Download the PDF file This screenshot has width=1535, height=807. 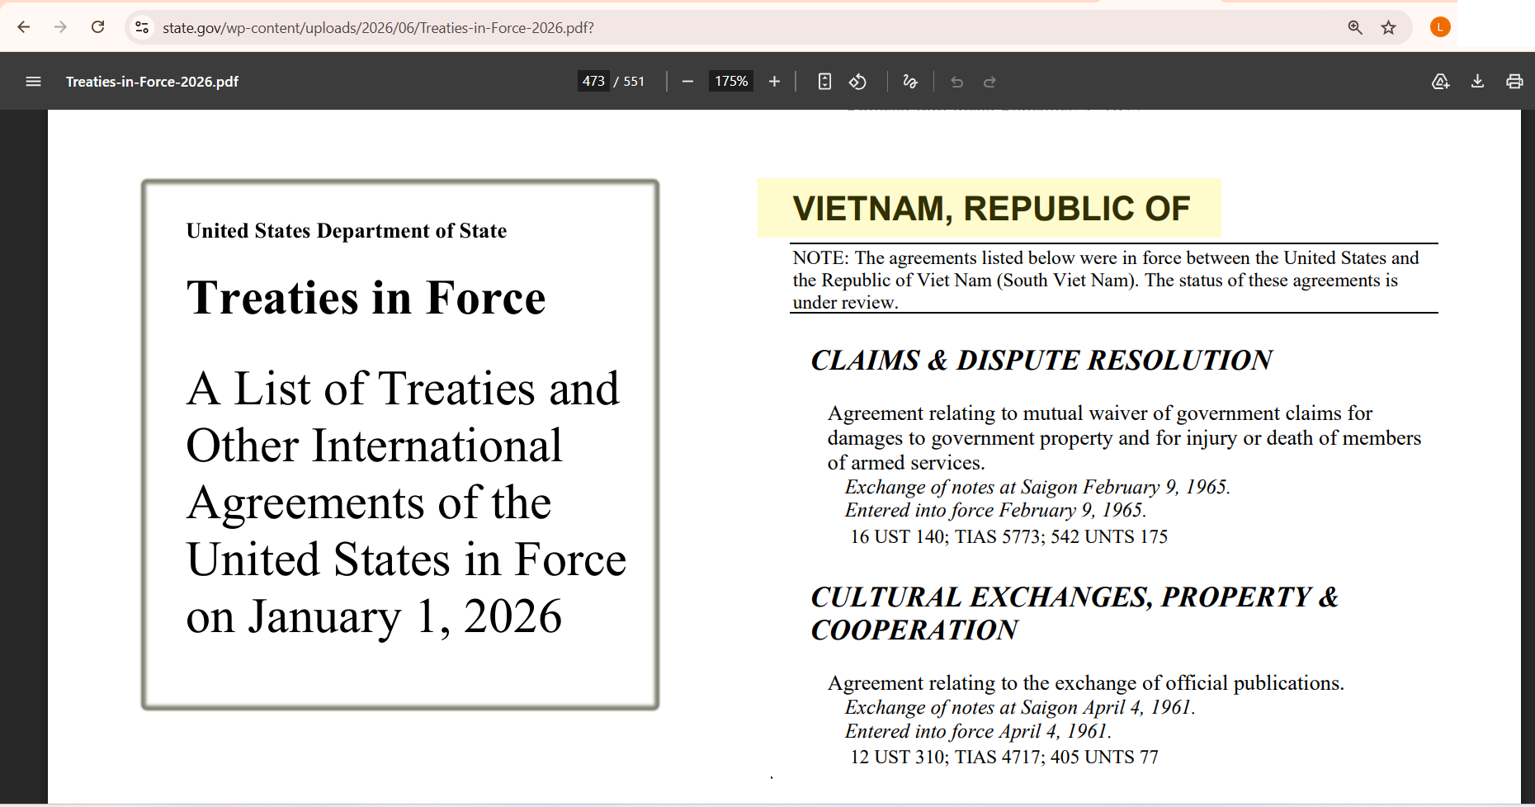coord(1477,81)
